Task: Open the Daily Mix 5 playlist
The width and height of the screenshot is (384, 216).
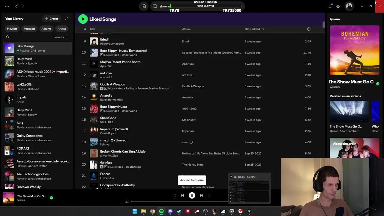Action: tap(37, 61)
